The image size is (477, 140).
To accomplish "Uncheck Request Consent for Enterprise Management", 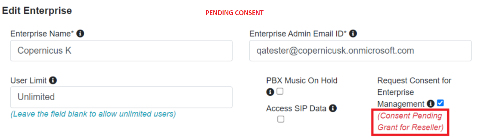I will (440, 103).
